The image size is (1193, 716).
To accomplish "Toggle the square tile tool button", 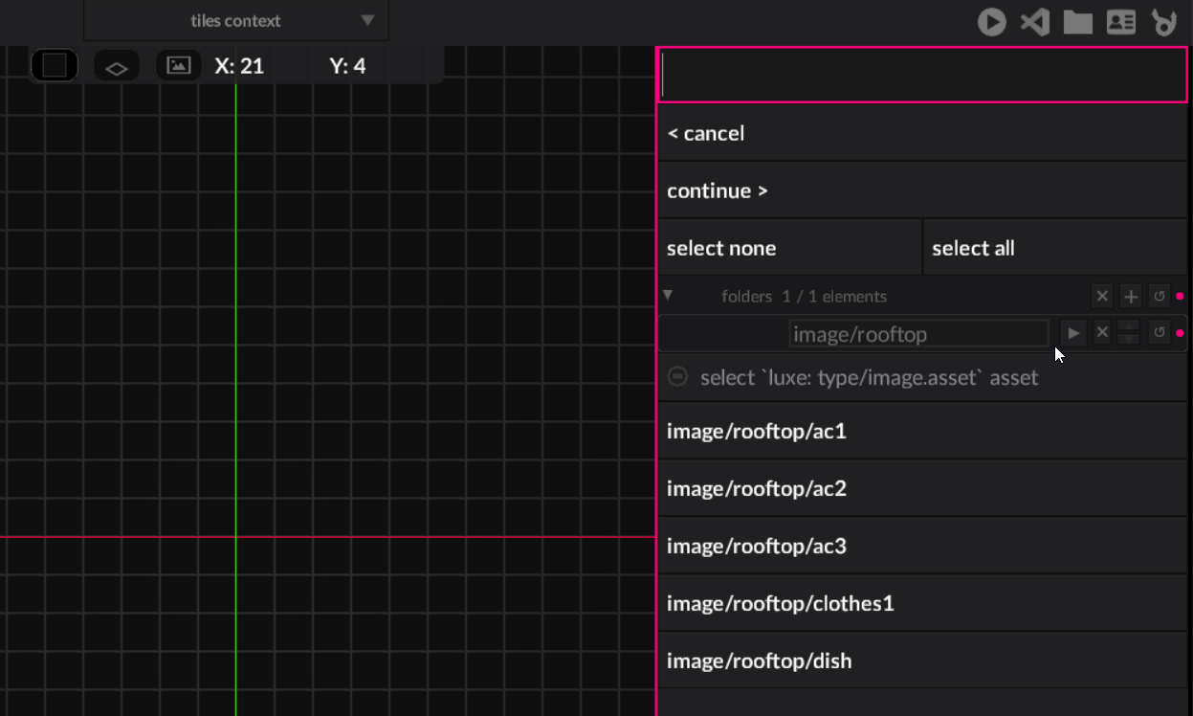I will pos(55,66).
